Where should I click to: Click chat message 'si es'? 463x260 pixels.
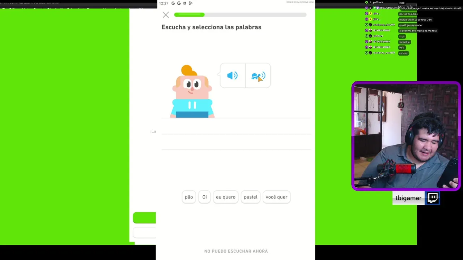click(402, 36)
